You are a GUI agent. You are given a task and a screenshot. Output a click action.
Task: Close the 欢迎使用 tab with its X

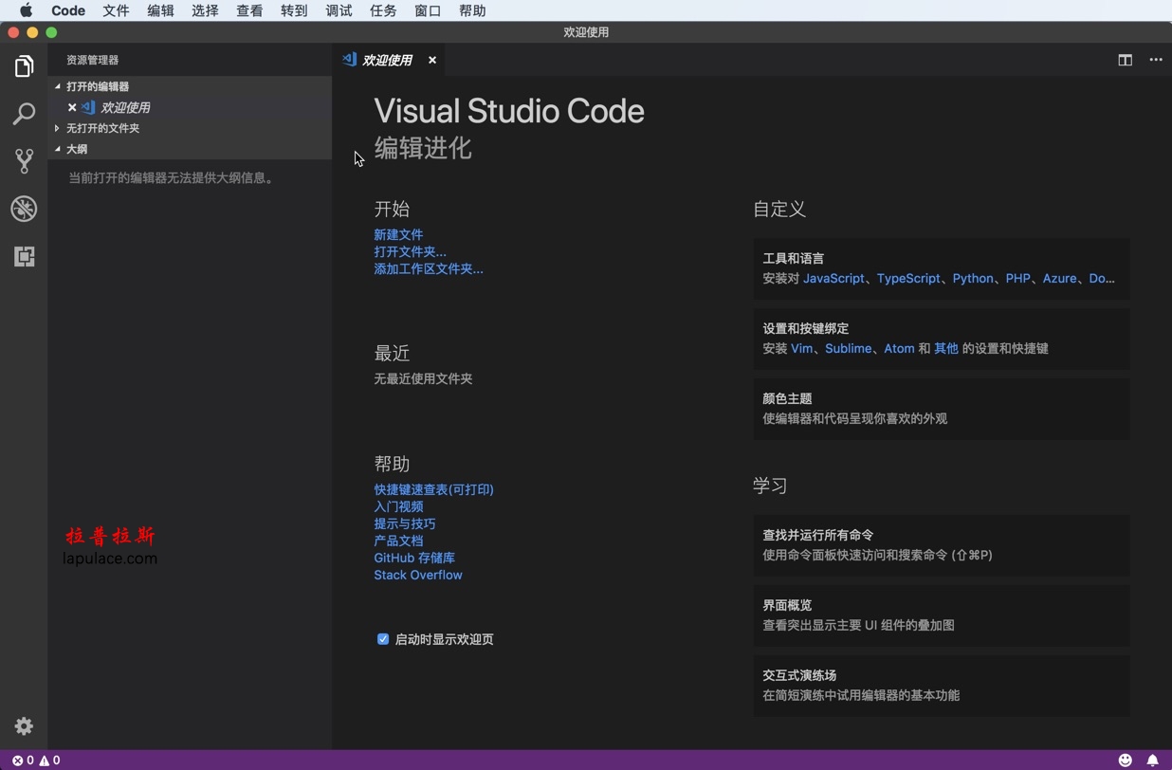point(432,60)
